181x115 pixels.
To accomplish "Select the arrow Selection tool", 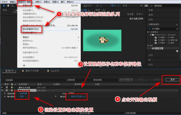I will pos(4,5).
